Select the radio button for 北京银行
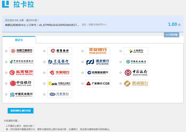The image size is (186, 132). pyautogui.click(x=6, y=73)
